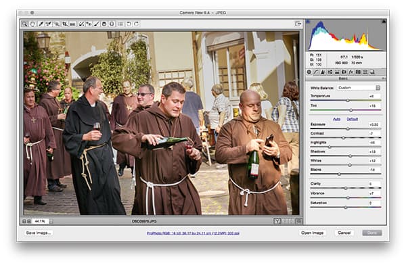Viewport: 406px width, 265px height.
Task: Click the Clarity slider handle
Action: pyautogui.click(x=346, y=188)
